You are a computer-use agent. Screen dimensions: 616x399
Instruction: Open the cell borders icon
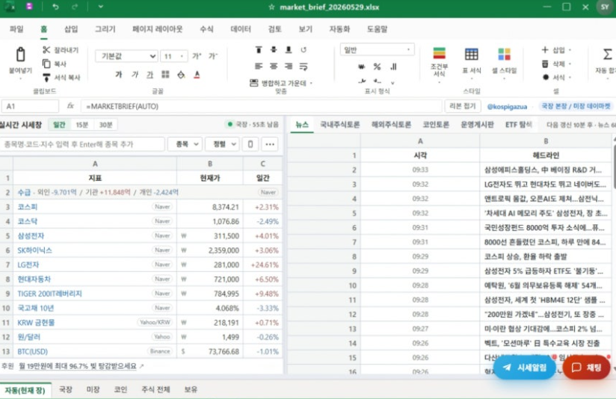tap(165, 74)
